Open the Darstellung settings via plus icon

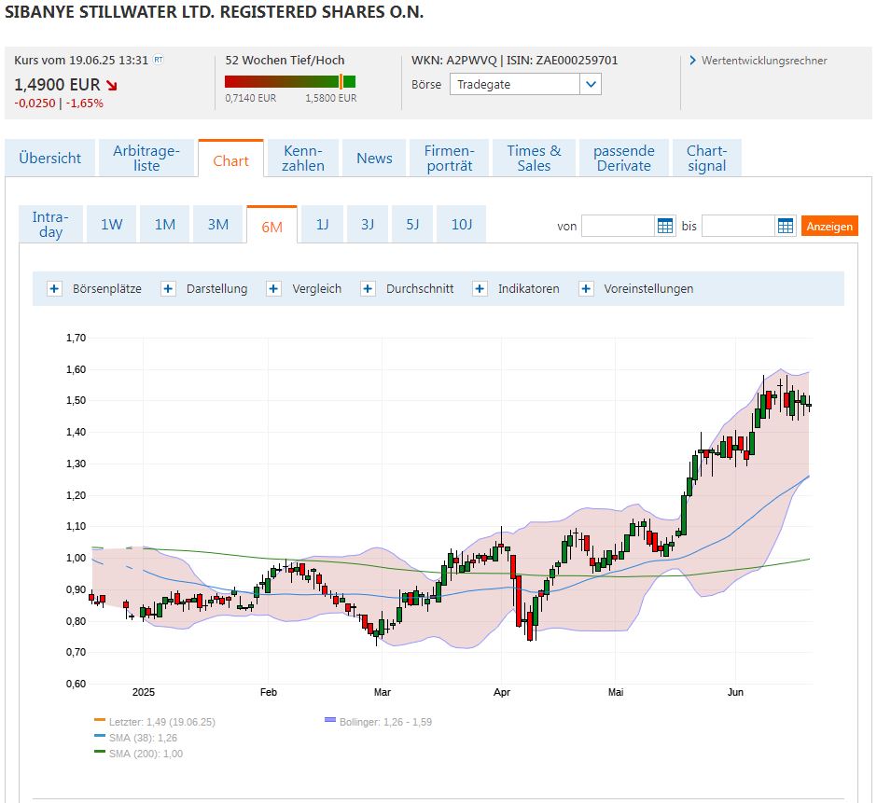pyautogui.click(x=168, y=288)
